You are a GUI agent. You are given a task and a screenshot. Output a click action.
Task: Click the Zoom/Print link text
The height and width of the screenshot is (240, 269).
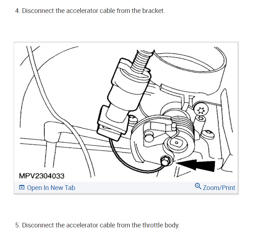point(219,188)
